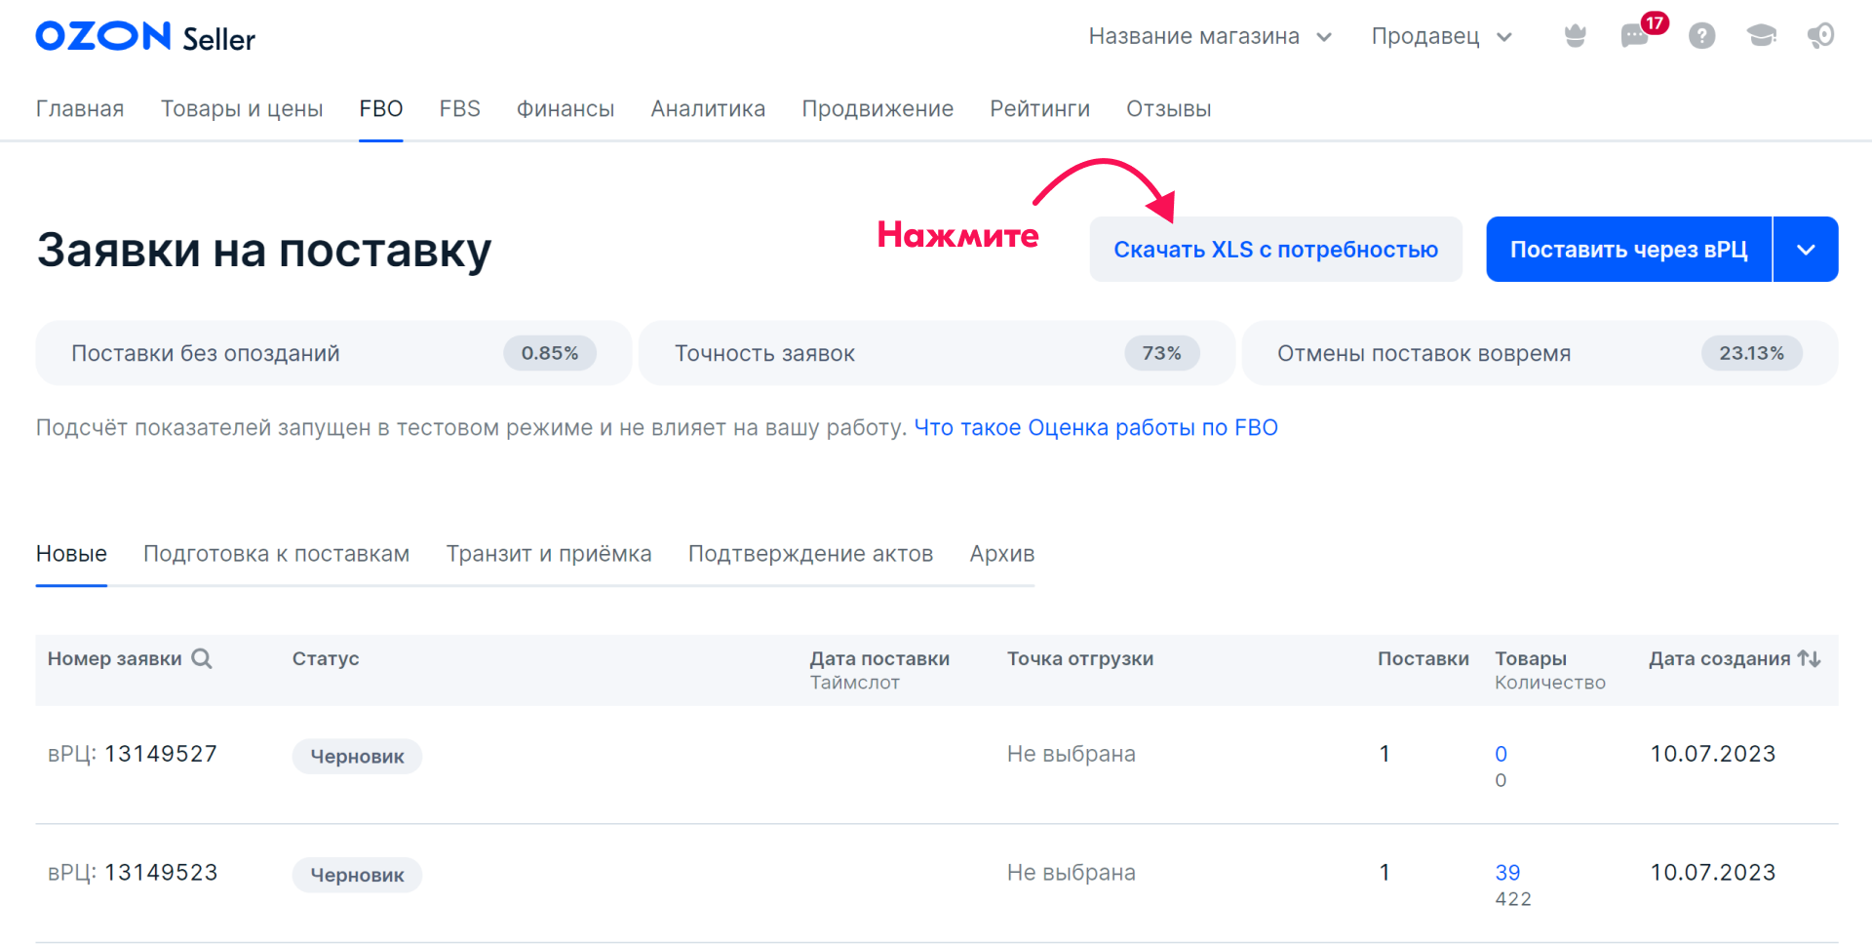Open Поставки без опозданий metric card

click(333, 353)
